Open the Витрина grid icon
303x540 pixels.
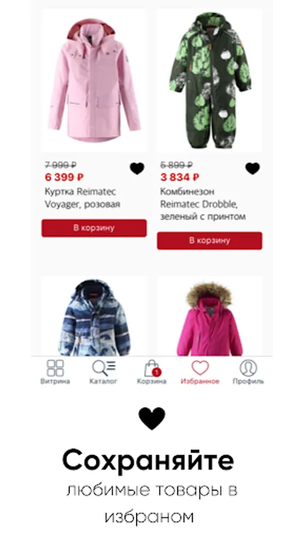[x=55, y=368]
